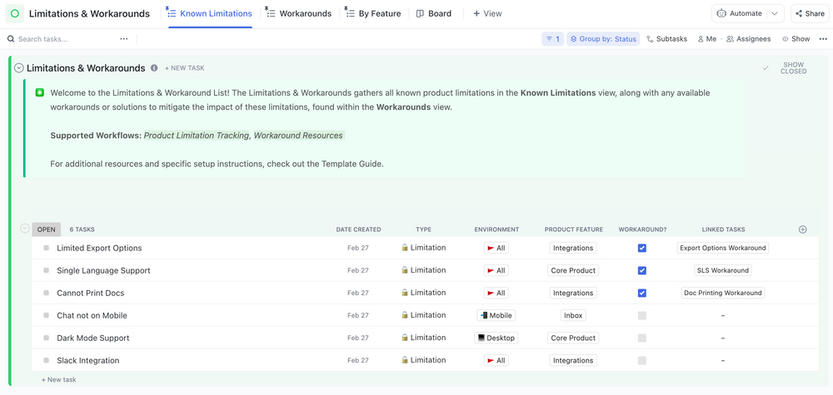Toggle the Me filter

coord(707,39)
